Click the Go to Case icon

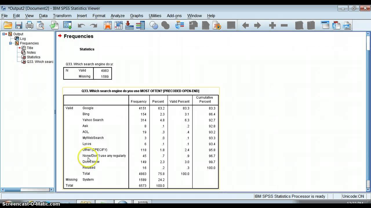119,25
